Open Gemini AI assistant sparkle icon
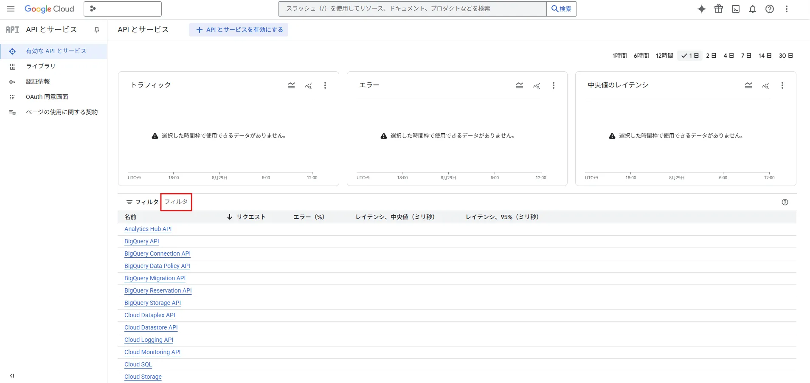The image size is (810, 383). (x=702, y=9)
